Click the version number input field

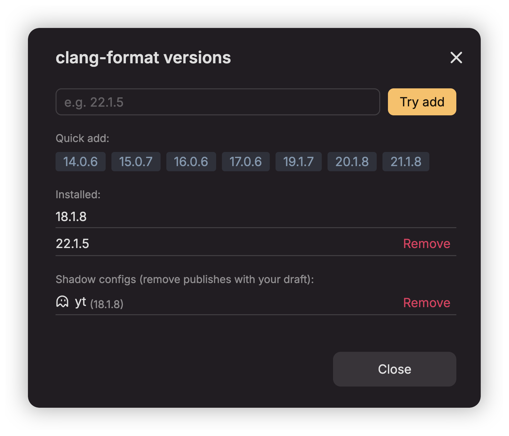click(x=218, y=102)
